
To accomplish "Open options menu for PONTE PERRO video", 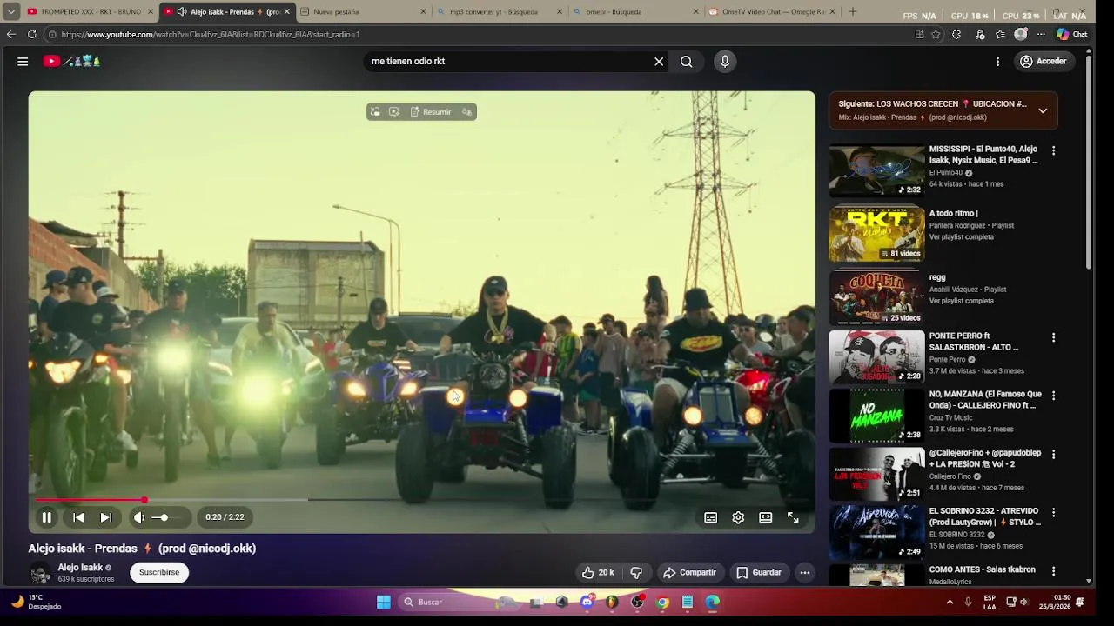I will tap(1053, 337).
